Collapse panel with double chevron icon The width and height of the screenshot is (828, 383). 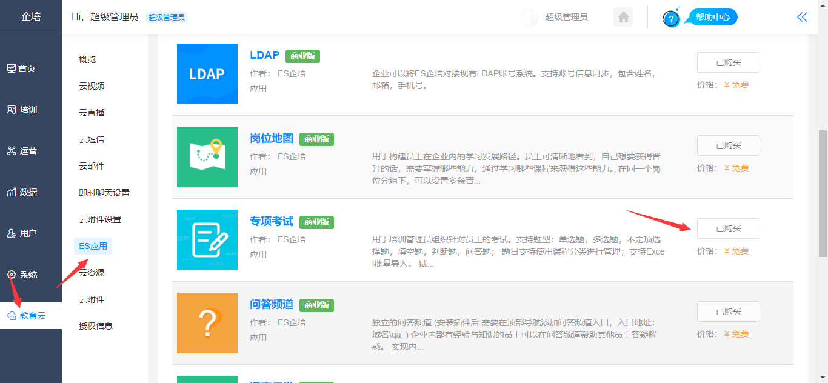point(802,17)
